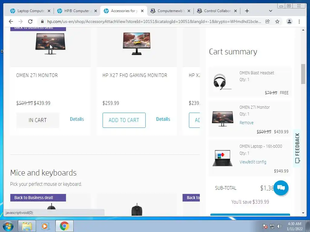Click HP X27 FHD GAMING MONITOR title

click(135, 75)
